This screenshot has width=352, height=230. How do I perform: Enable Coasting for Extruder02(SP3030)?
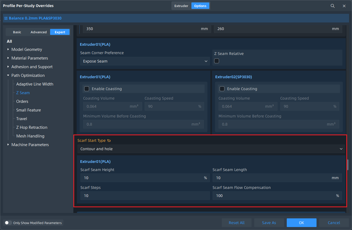[222, 89]
